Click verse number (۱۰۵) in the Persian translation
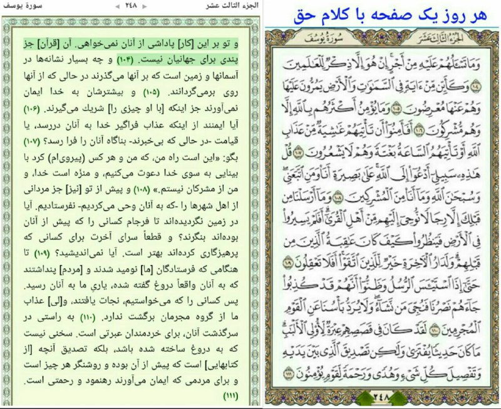 [x=151, y=92]
